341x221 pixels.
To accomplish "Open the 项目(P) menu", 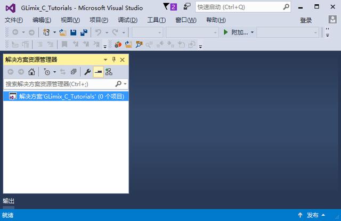I will (99, 20).
